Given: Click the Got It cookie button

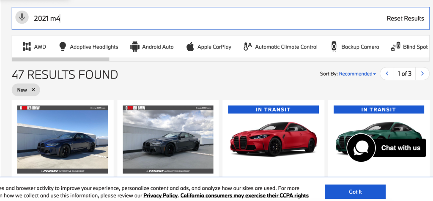Looking at the screenshot, I should click(x=355, y=192).
